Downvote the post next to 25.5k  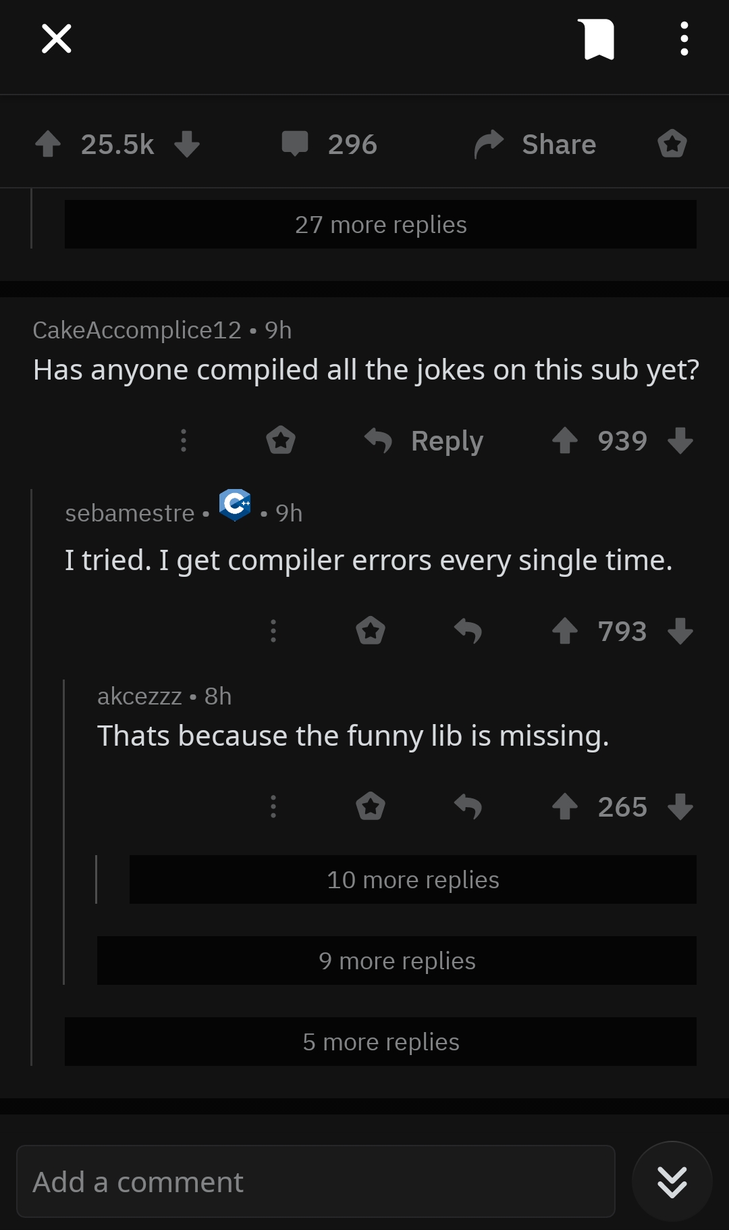[187, 144]
